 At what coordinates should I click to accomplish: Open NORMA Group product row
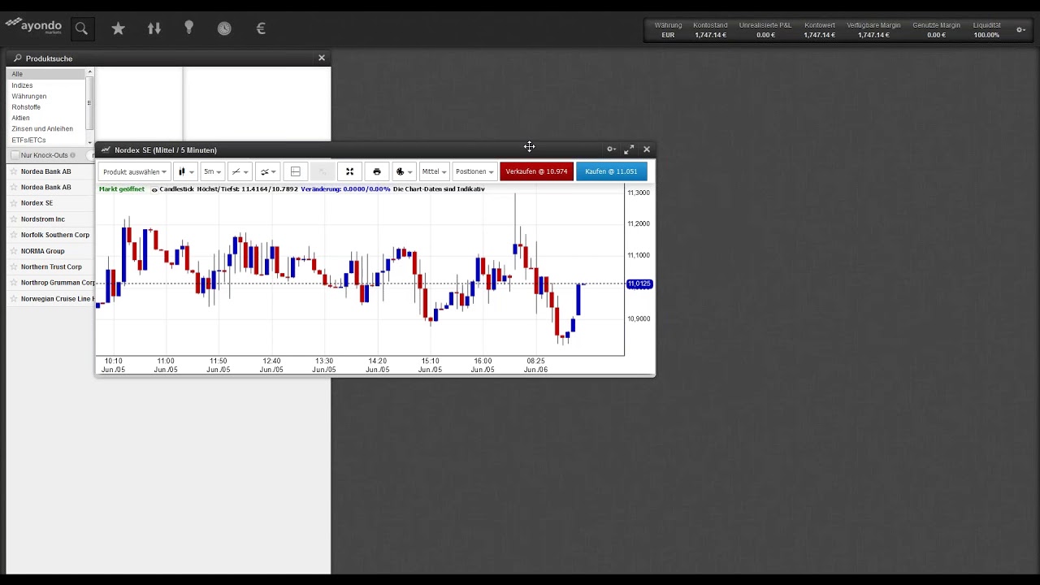[x=50, y=251]
